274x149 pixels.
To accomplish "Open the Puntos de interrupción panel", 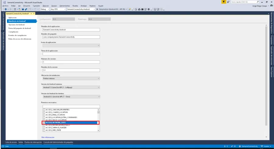I will click(x=33, y=142).
